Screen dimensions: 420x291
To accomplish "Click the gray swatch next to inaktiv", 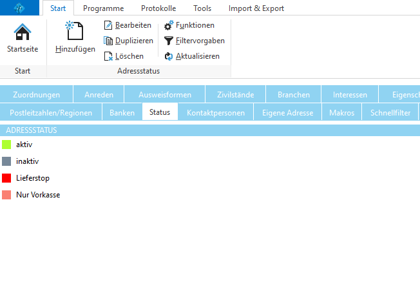I will [x=6, y=161].
